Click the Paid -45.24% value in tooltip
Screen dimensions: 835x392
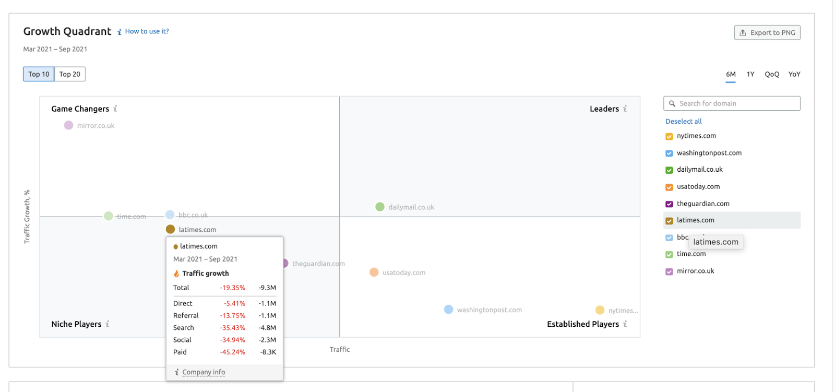click(x=232, y=352)
